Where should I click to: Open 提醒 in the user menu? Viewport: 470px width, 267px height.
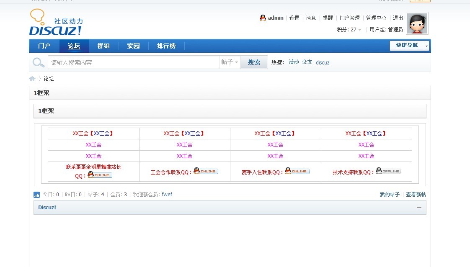[x=328, y=18]
